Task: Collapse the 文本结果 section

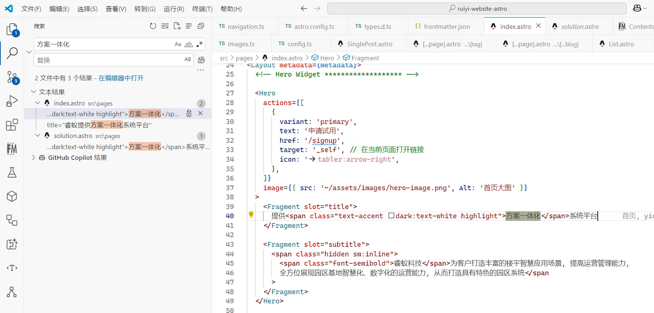Action: pyautogui.click(x=34, y=92)
